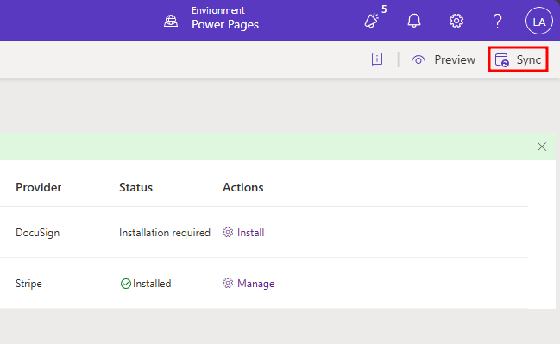
Task: Open the LA account avatar
Action: (539, 21)
